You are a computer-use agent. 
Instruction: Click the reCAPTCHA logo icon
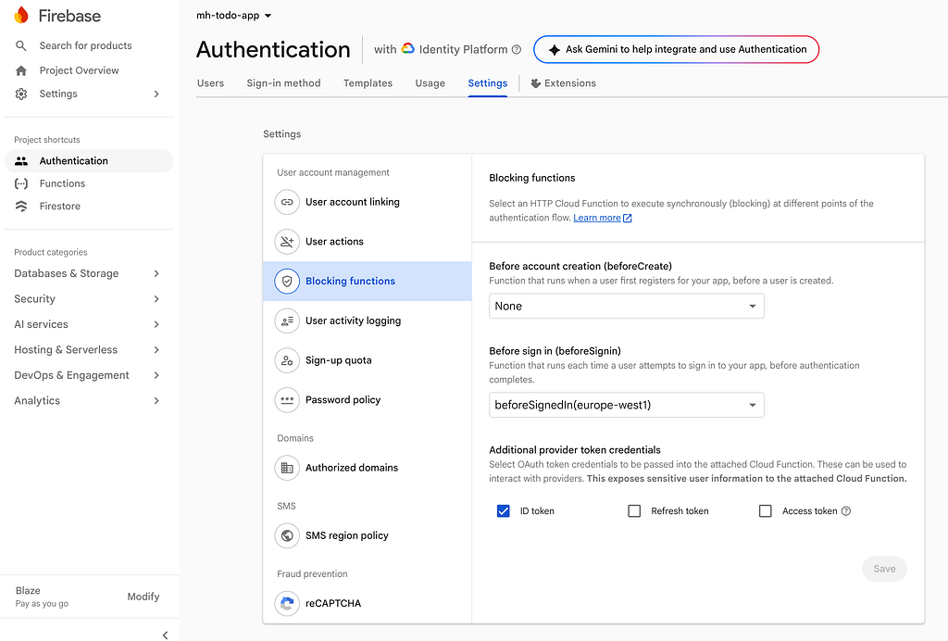tap(287, 603)
